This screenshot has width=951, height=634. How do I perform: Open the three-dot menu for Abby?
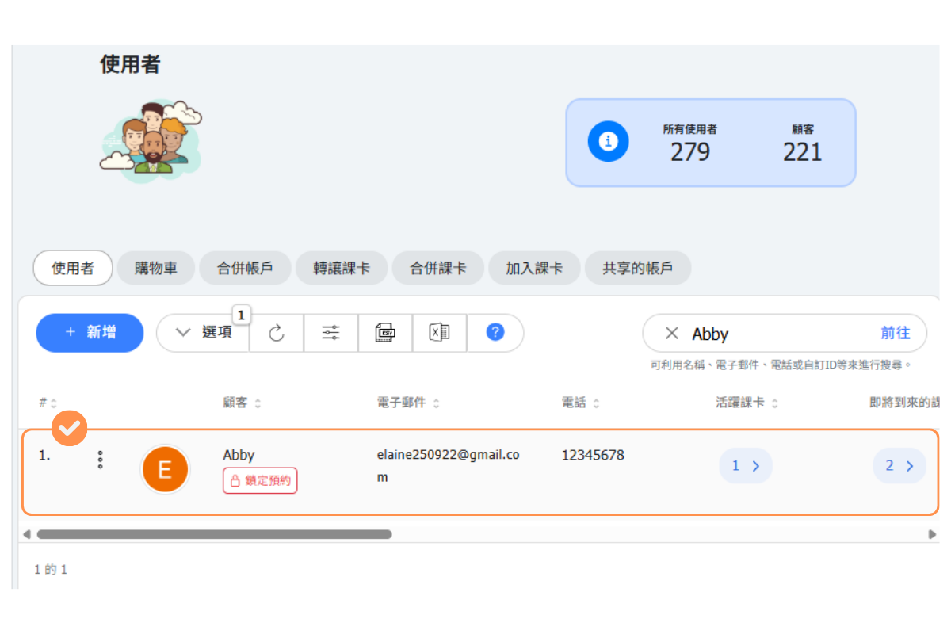100,460
